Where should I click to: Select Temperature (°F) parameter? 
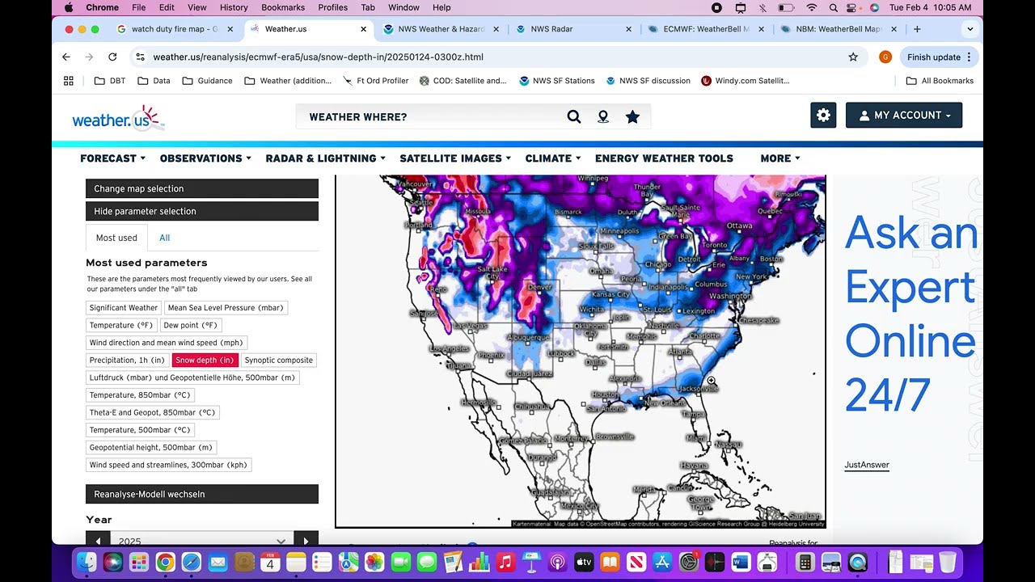121,325
